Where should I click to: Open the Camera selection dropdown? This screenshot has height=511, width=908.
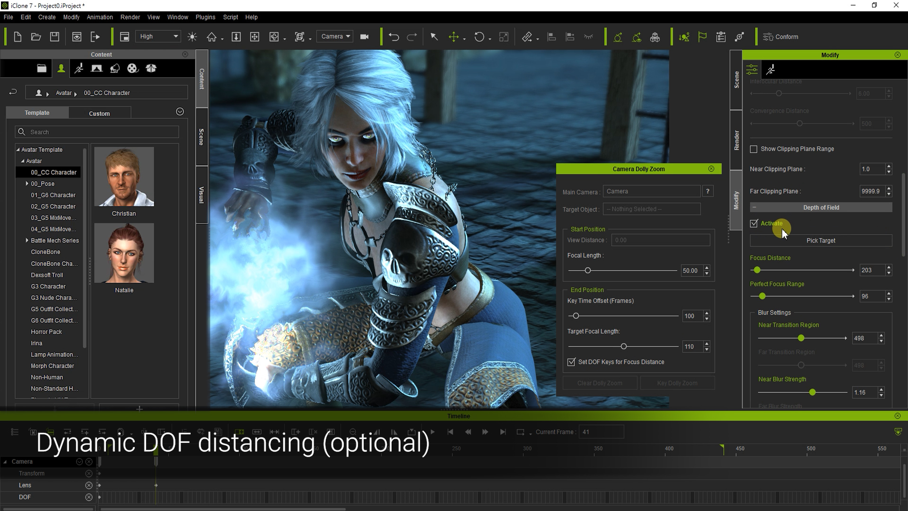[335, 36]
